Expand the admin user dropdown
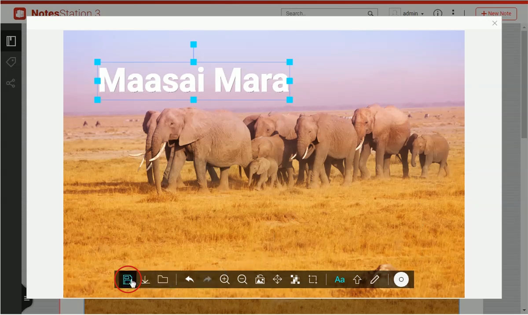 (413, 14)
